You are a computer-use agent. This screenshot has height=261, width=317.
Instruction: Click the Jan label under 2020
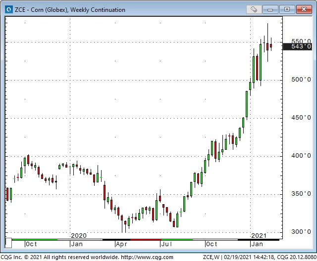tap(77, 244)
